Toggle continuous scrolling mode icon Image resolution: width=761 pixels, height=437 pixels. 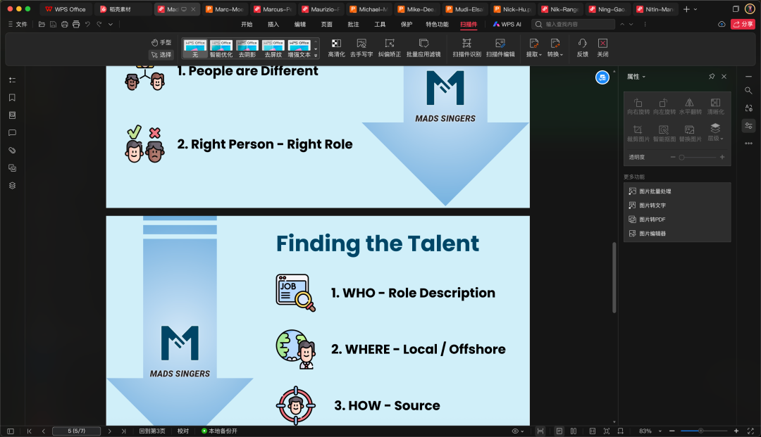tap(540, 431)
